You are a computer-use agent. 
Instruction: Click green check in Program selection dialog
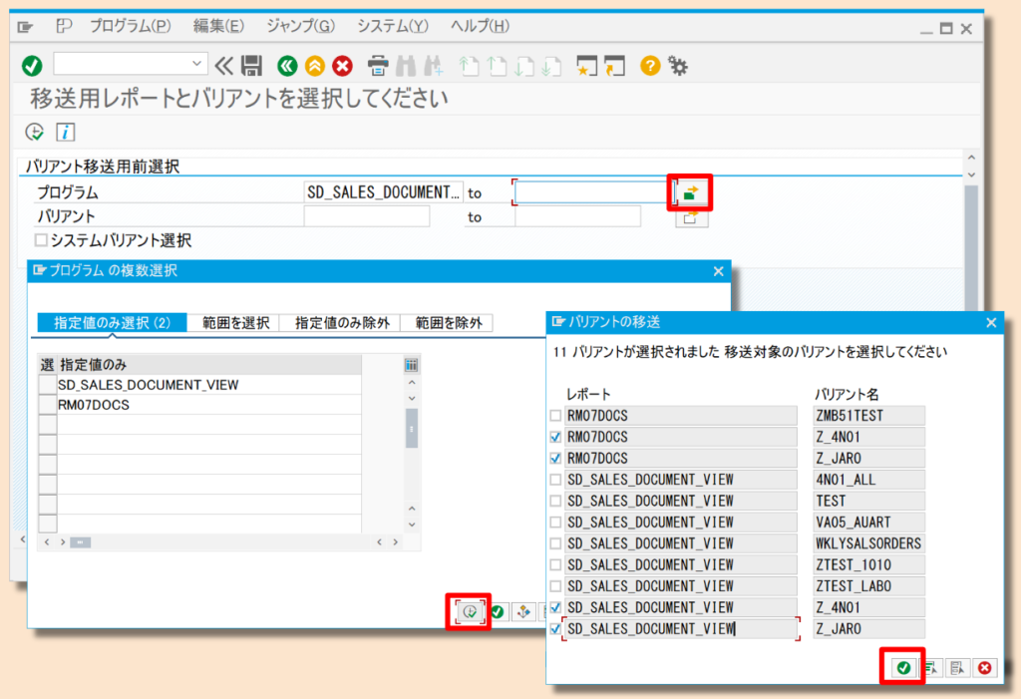pos(498,611)
